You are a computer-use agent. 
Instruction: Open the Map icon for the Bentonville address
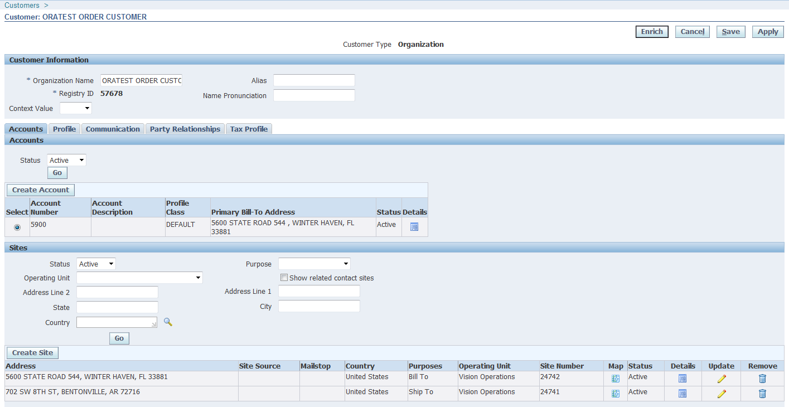click(615, 393)
